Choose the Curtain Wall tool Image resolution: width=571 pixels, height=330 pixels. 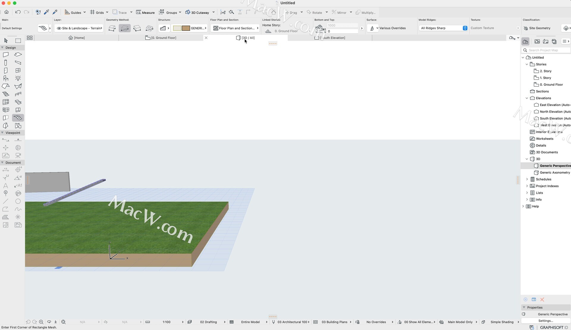[x=6, y=102]
